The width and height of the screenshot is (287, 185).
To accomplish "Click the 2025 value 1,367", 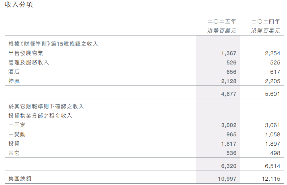I will (229, 53).
